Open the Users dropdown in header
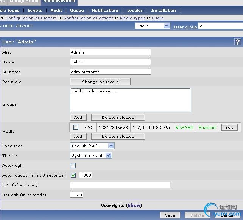The height and width of the screenshot is (220, 243). 153,26
